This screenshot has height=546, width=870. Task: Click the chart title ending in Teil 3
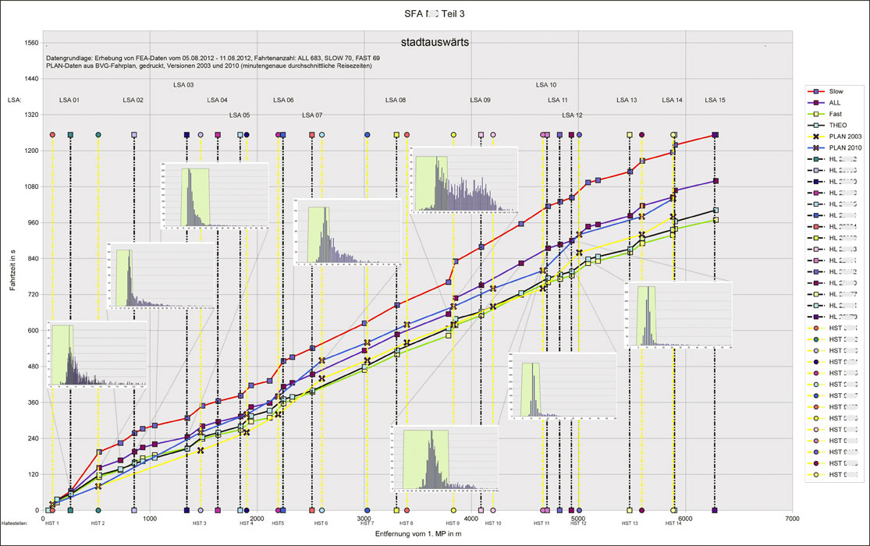point(435,14)
